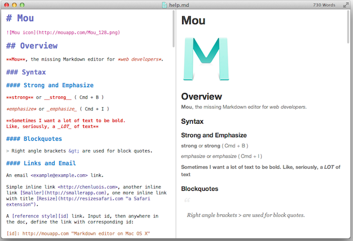353x241 pixels.
Task: Click 'strong or strong ( Cmd + B )' preview line
Action: coord(215,146)
